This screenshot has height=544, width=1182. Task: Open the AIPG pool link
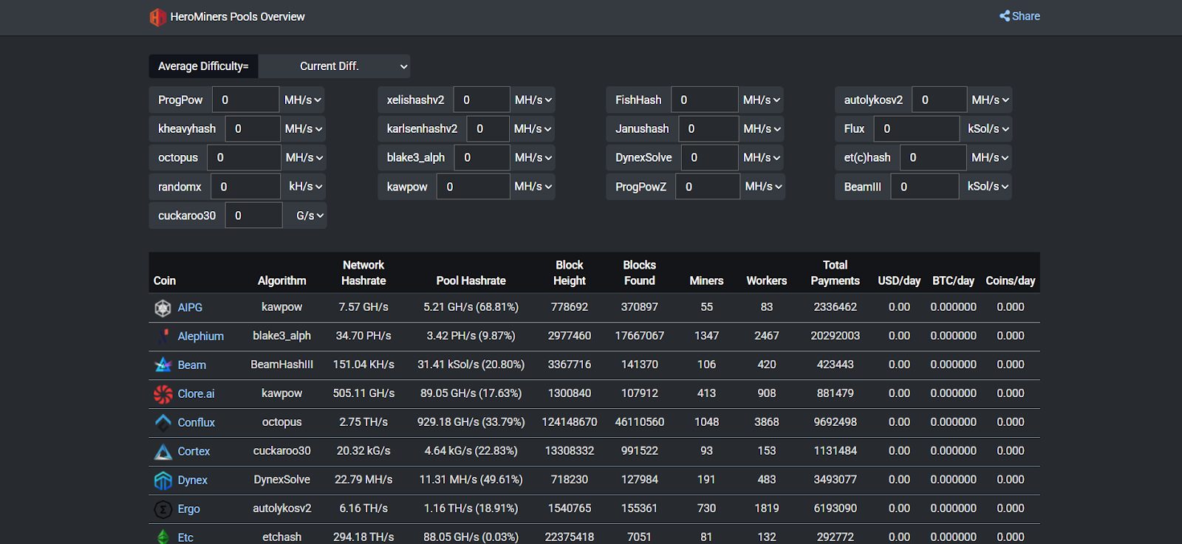point(190,308)
